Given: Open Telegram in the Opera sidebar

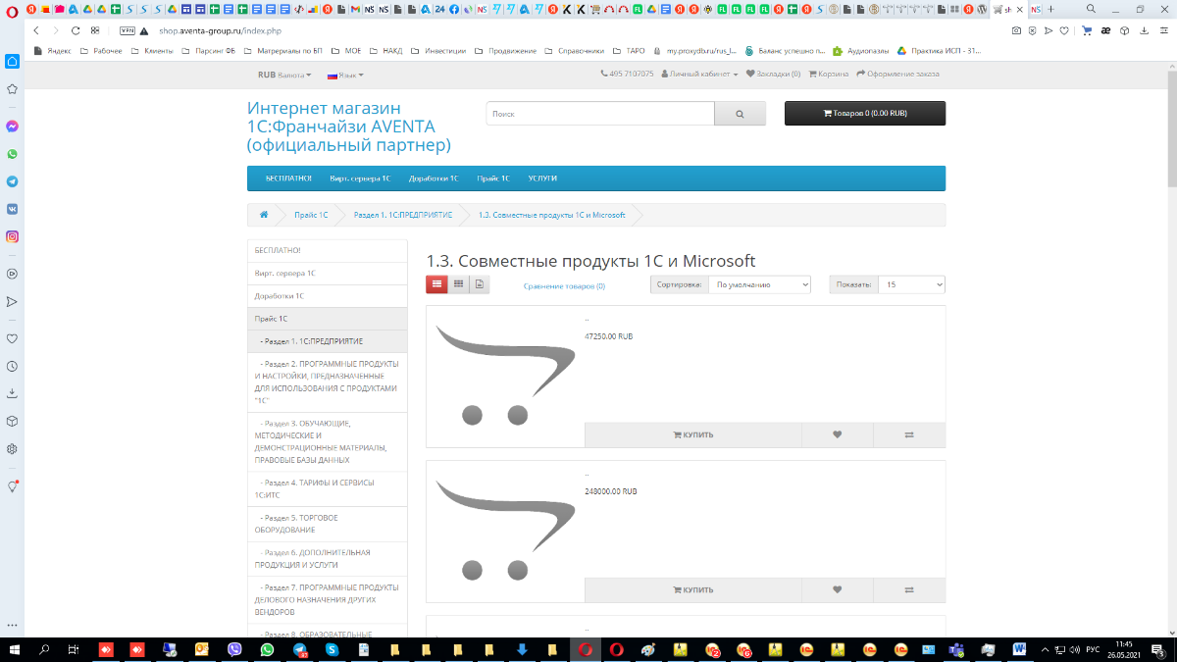Looking at the screenshot, I should 13,181.
